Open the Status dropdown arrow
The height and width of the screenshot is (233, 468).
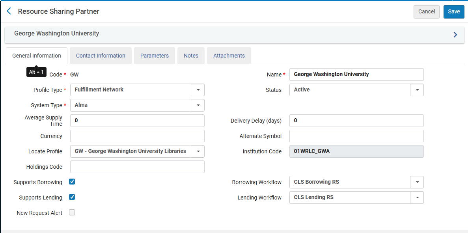(x=417, y=90)
